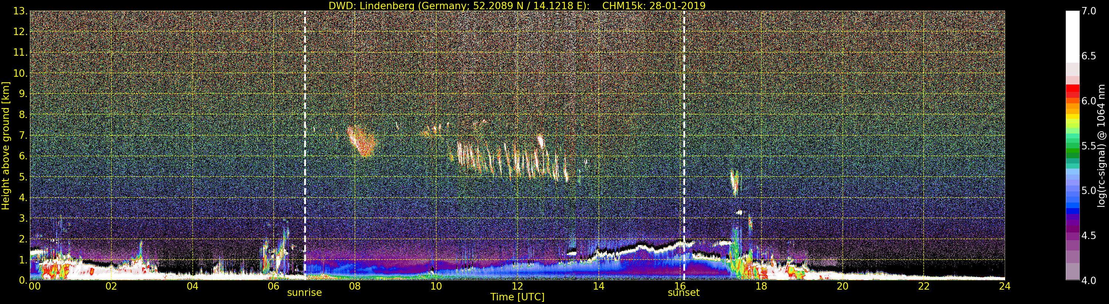Viewport: 1109px width, 304px height.
Task: Click the 'sunset' label below the axis
Action: 683,293
